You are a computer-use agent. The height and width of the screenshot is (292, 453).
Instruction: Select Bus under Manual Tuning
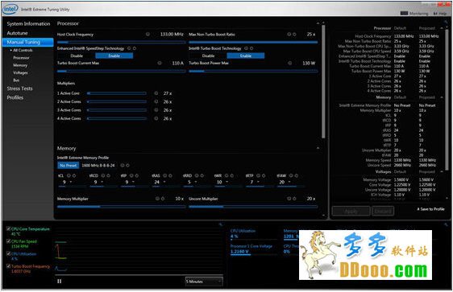click(x=16, y=80)
